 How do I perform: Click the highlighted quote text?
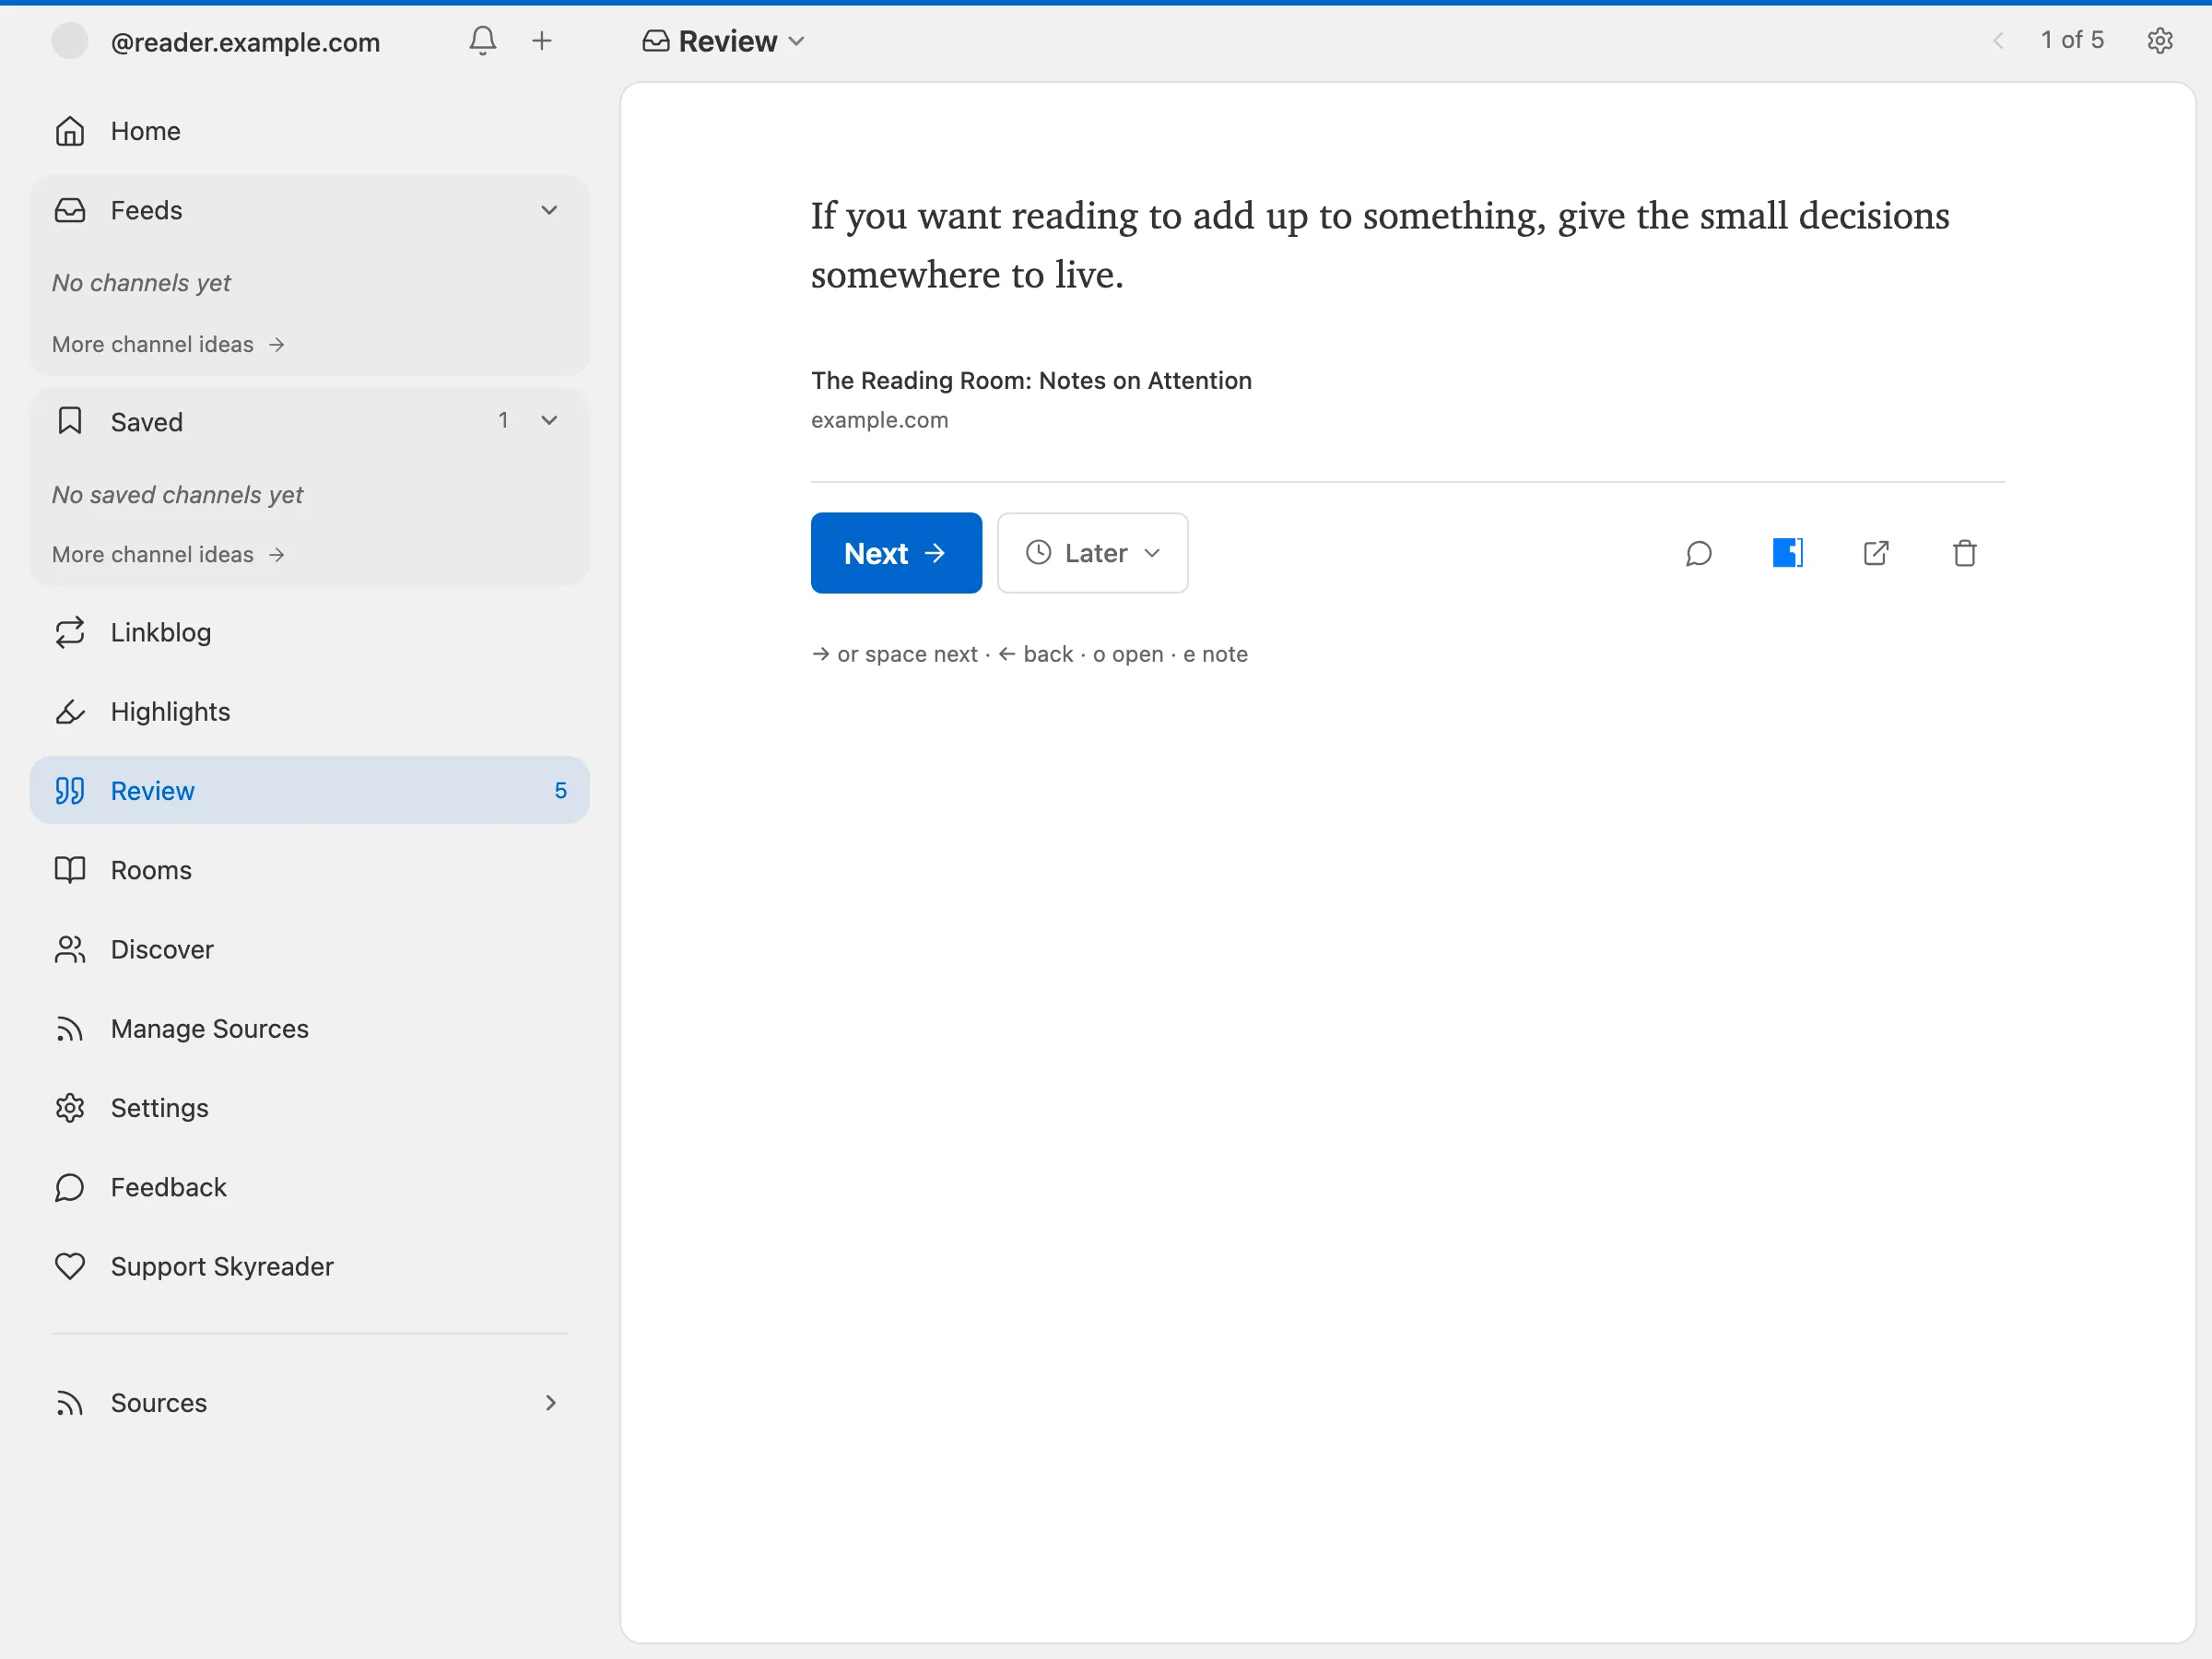[1380, 244]
